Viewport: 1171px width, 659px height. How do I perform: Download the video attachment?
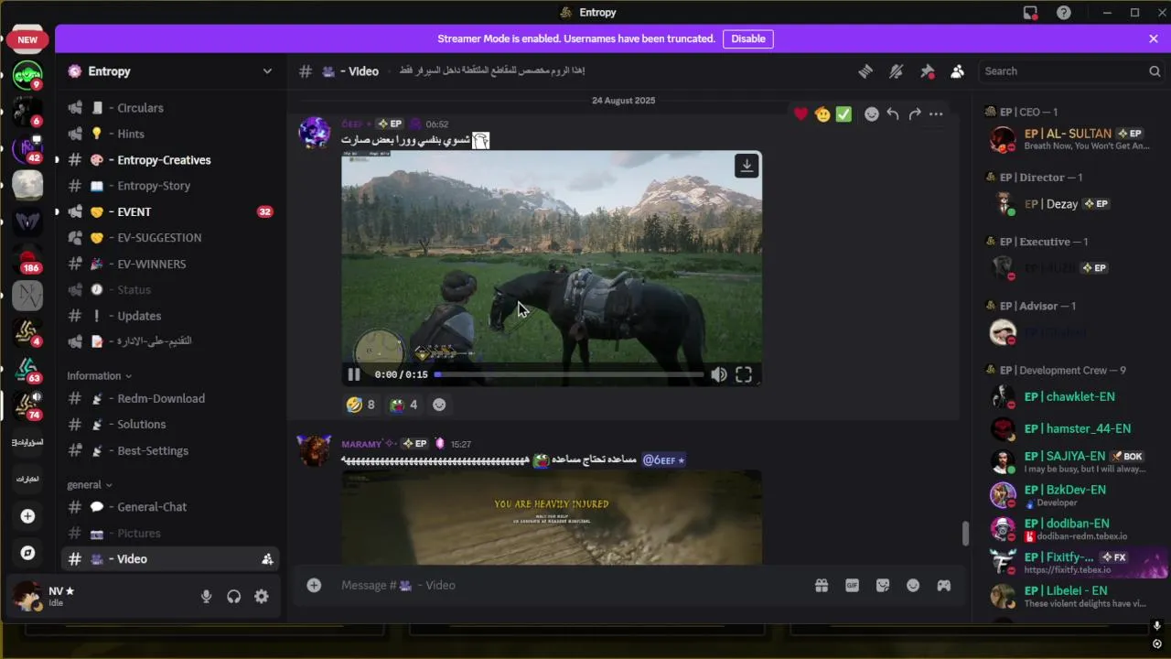tap(747, 166)
